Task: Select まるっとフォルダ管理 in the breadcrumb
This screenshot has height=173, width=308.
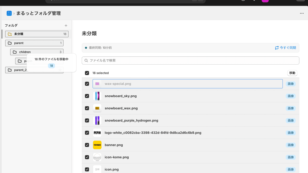Action: (x=38, y=13)
